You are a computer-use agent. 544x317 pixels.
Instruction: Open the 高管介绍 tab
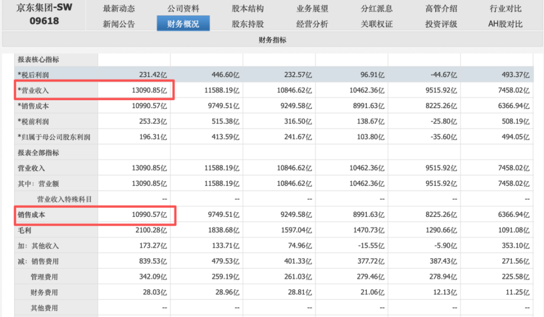[441, 8]
